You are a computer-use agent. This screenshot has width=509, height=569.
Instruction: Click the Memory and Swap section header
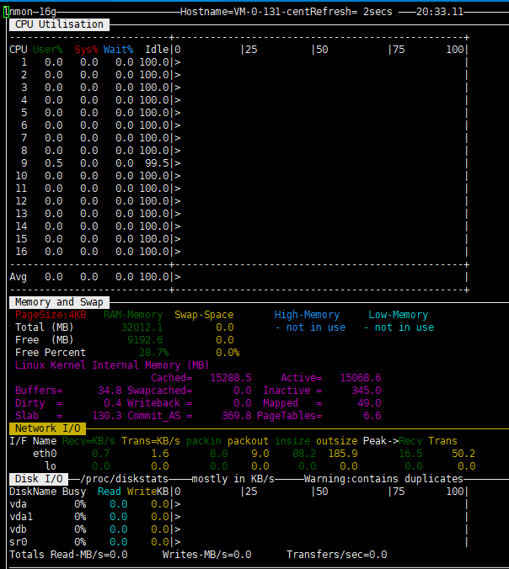(x=56, y=301)
